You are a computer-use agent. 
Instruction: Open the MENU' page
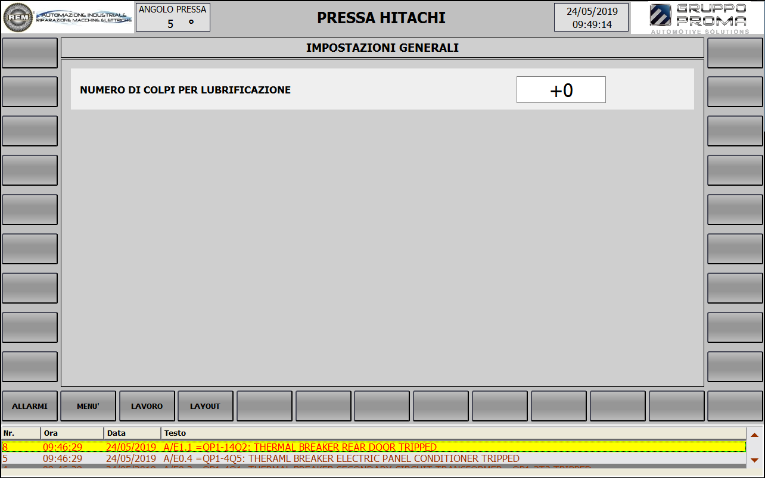coord(88,406)
